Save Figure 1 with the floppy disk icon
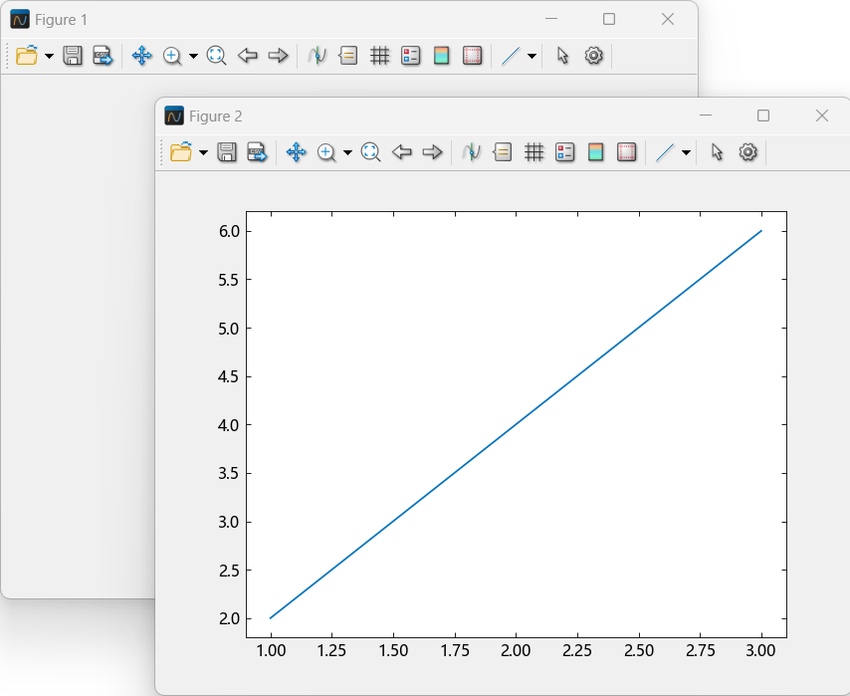The image size is (850, 696). (73, 56)
